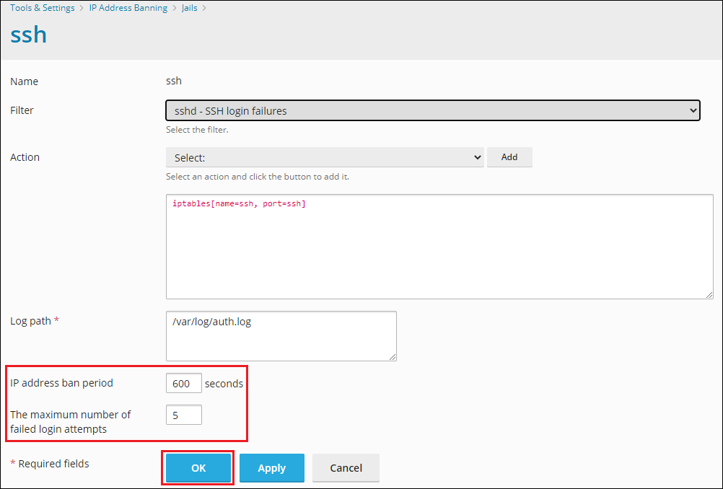This screenshot has height=489, width=723.
Task: Confirm settings with the OK button
Action: pyautogui.click(x=198, y=468)
